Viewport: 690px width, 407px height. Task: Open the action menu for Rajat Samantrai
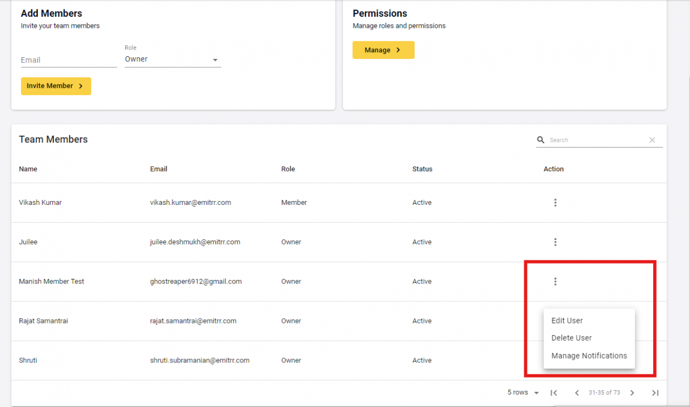point(555,321)
